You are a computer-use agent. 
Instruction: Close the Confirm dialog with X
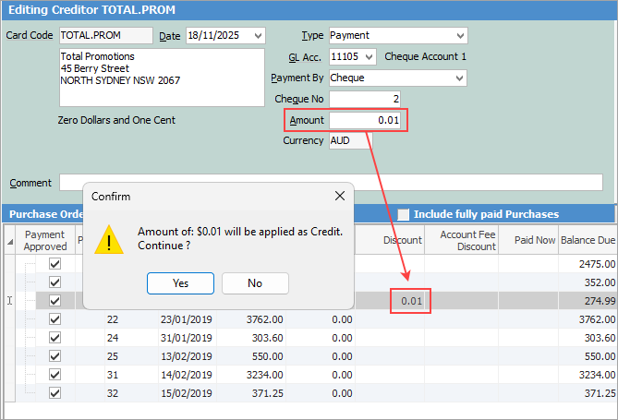tap(340, 196)
